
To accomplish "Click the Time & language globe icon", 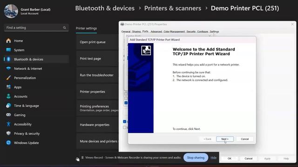I will 8,105.
